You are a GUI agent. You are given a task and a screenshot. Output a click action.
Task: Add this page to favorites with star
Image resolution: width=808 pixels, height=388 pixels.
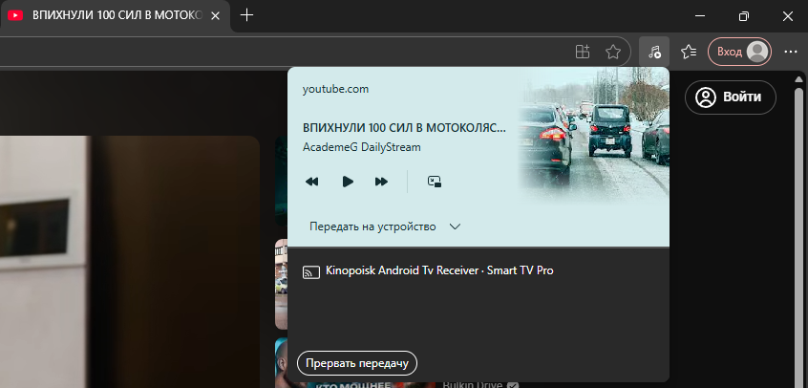tap(613, 52)
